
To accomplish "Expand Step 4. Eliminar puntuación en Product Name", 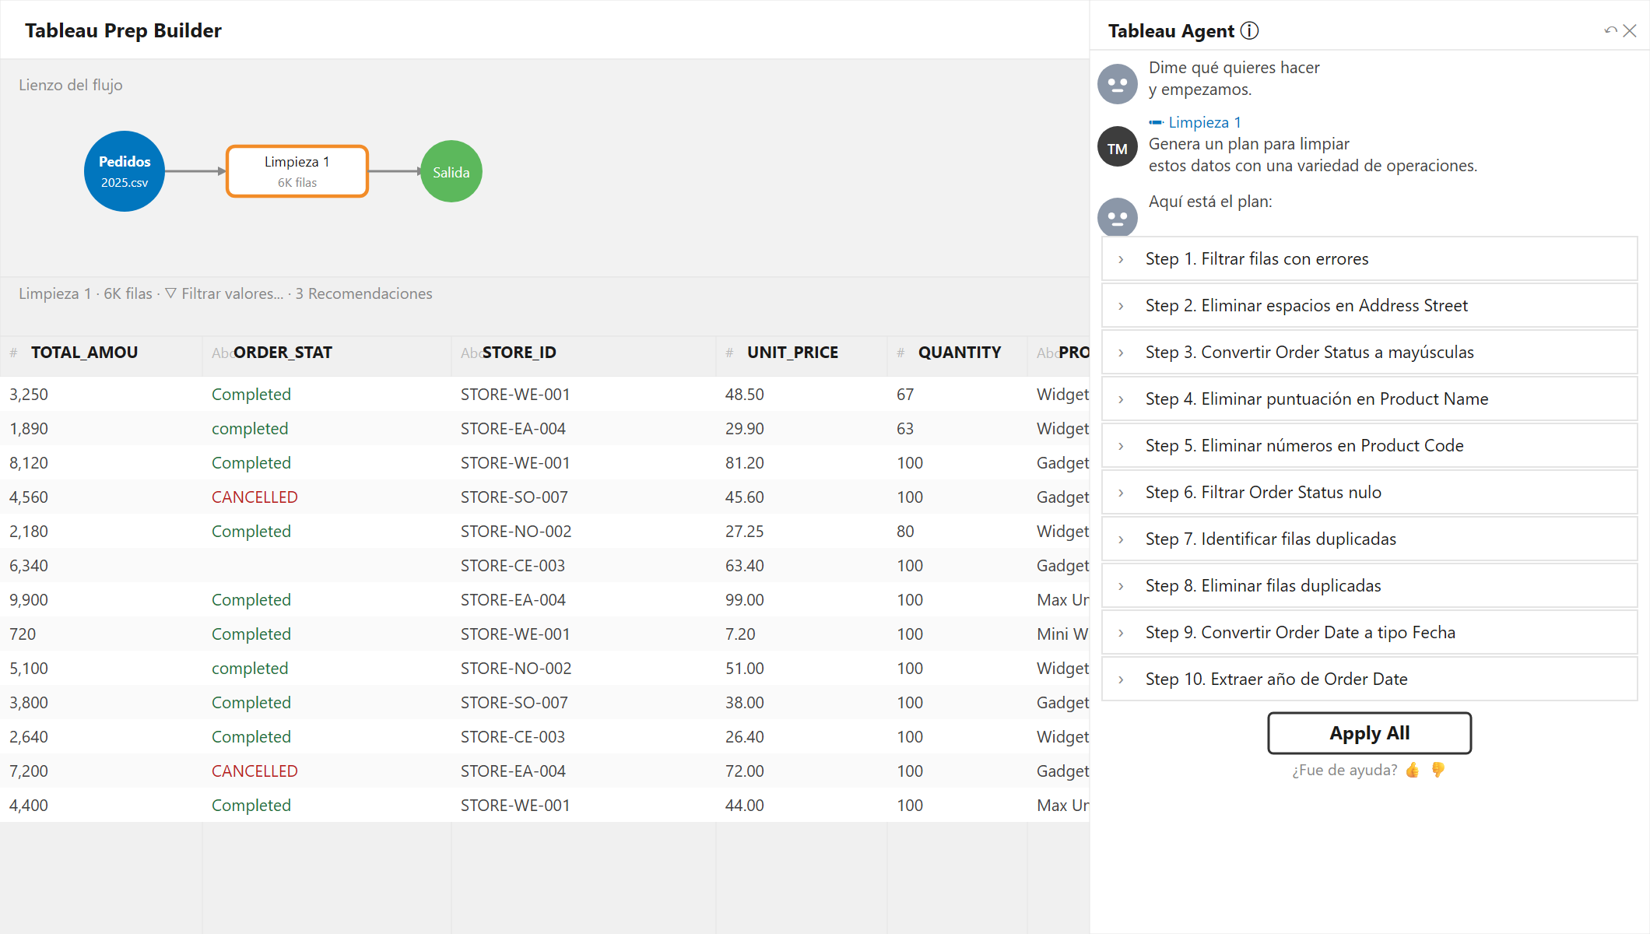I will click(1370, 399).
